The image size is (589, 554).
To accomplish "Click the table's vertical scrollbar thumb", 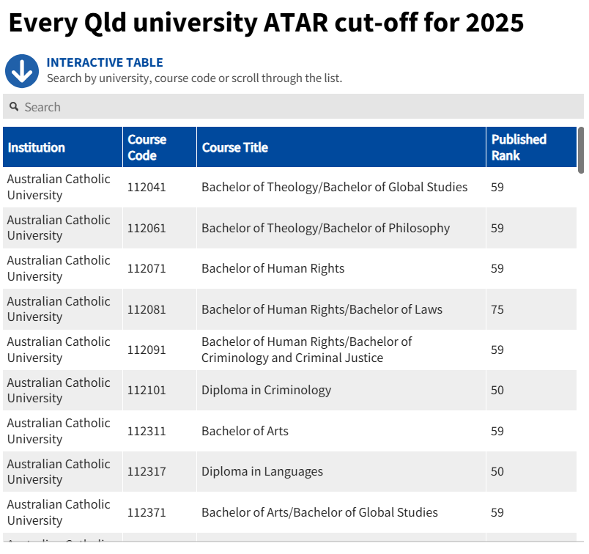I will pyautogui.click(x=581, y=150).
